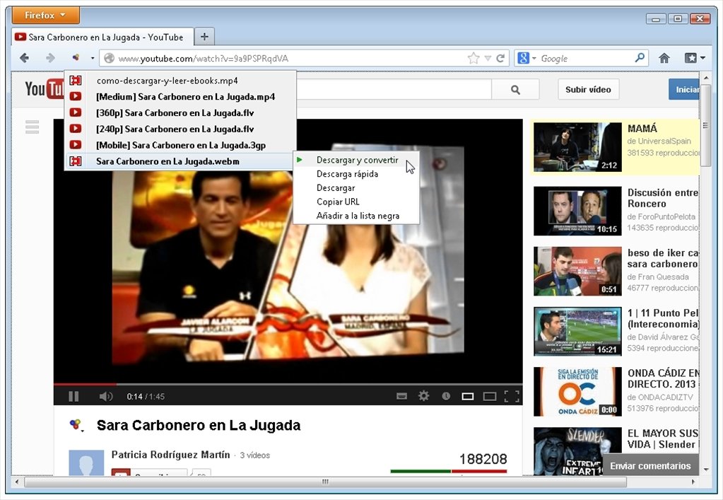Image resolution: width=723 pixels, height=500 pixels.
Task: Select the [240p] flv download entry
Action: 180,129
